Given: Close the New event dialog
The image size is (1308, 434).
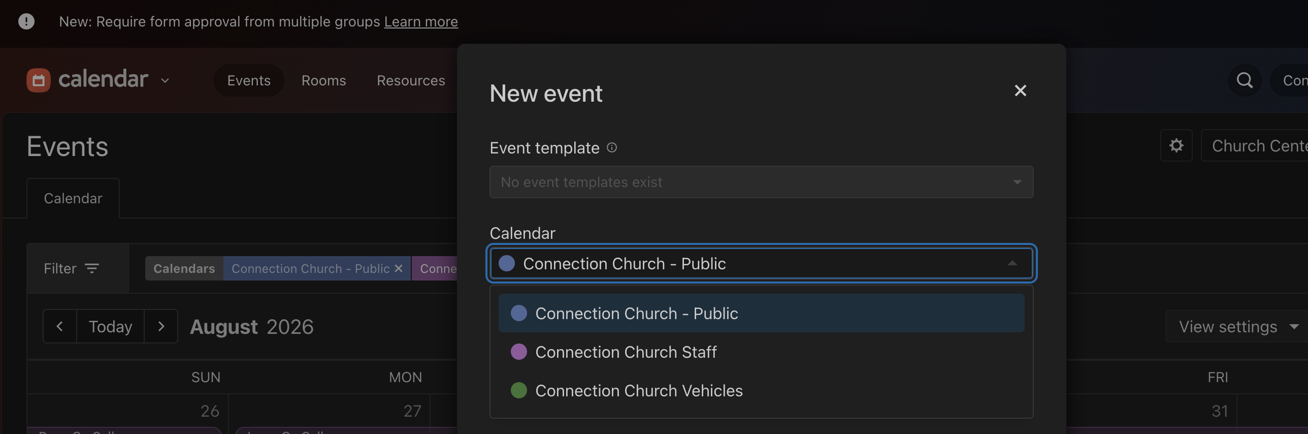Looking at the screenshot, I should pos(1020,91).
